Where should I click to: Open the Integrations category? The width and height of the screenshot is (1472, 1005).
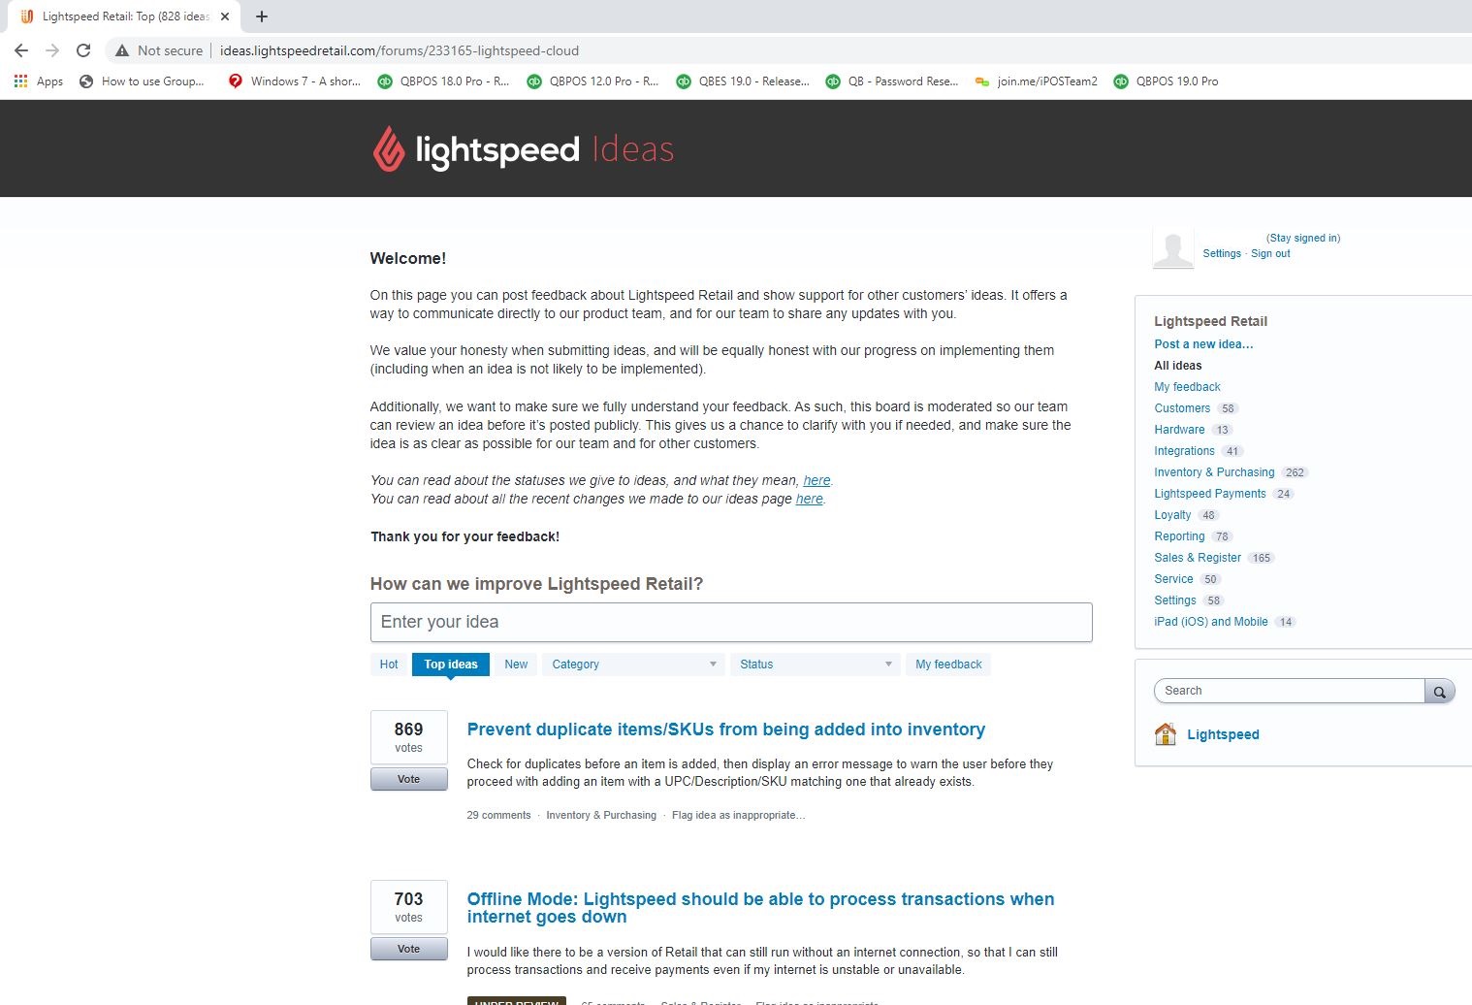click(x=1184, y=451)
